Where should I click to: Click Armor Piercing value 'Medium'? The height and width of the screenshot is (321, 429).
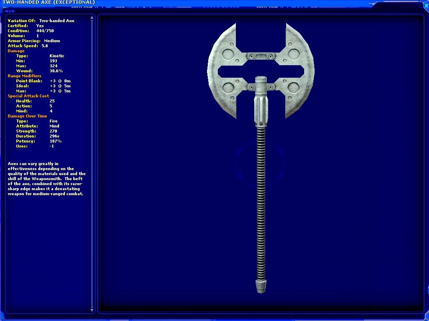coord(52,41)
